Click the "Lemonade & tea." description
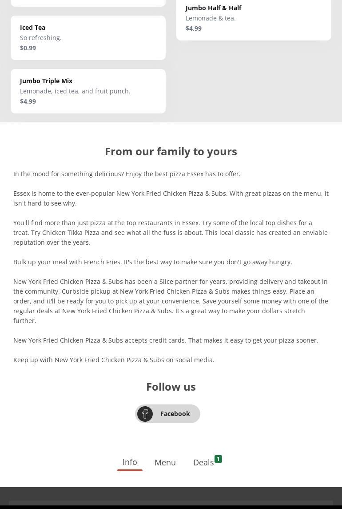The width and height of the screenshot is (342, 509). (x=211, y=18)
